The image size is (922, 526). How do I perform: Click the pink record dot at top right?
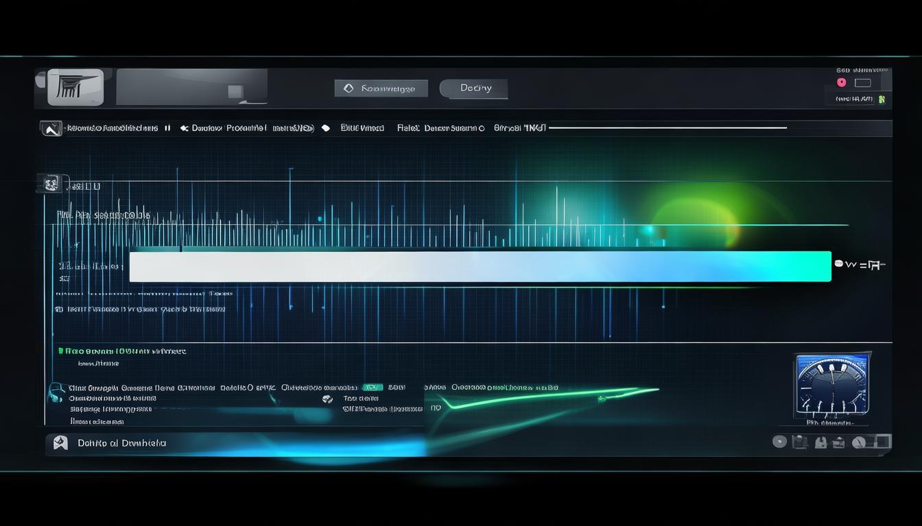click(842, 83)
